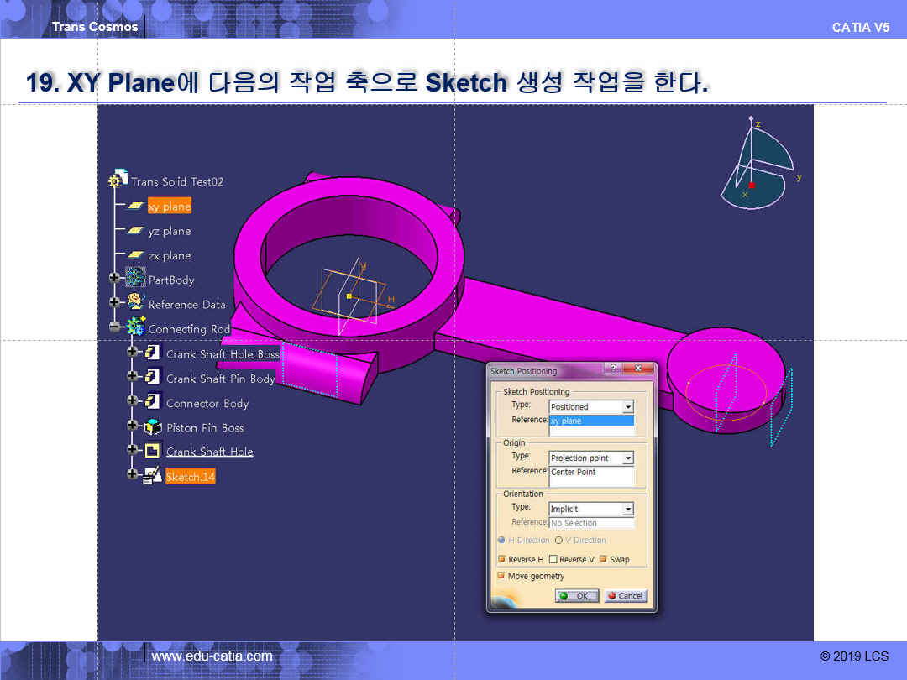The width and height of the screenshot is (907, 680).
Task: Collapse the Connecting Rod tree node
Action: (115, 328)
